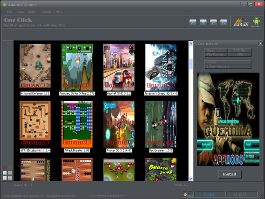Select the Assassin's Creed HD thumbnail

click(161, 67)
